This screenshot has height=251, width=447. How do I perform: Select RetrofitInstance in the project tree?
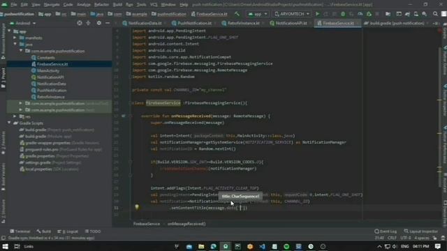(x=50, y=97)
